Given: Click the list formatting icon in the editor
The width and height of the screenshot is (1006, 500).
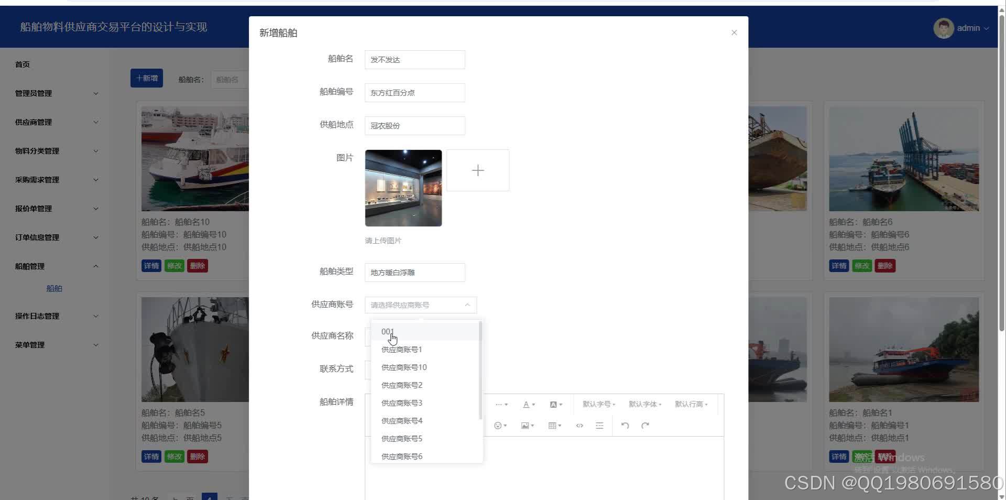Looking at the screenshot, I should tap(599, 425).
